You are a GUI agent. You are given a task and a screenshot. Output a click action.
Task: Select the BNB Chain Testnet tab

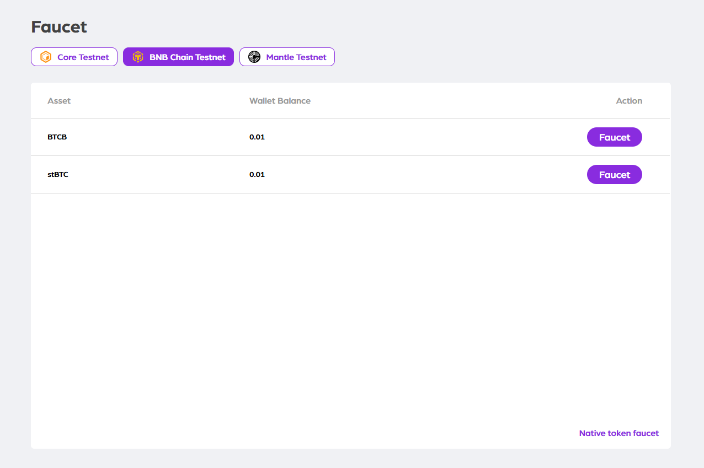(x=187, y=57)
